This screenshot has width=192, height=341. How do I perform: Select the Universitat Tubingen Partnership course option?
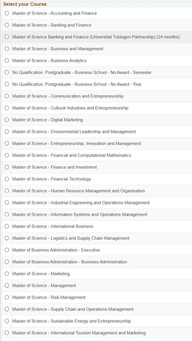click(7, 37)
